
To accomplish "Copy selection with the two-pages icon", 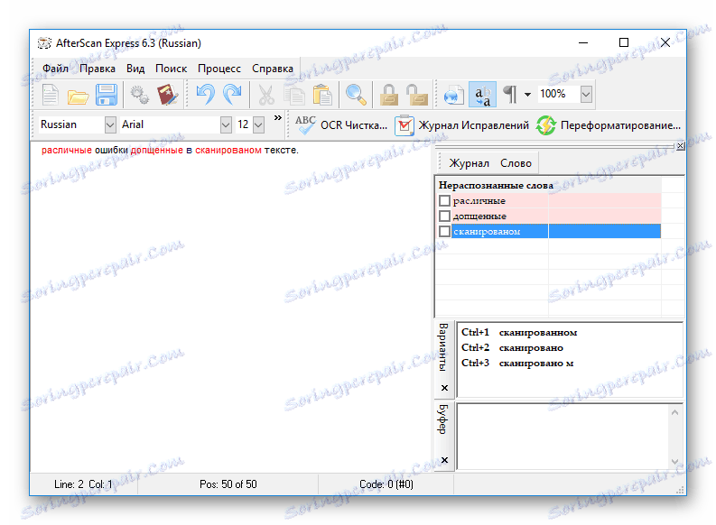I will coord(294,95).
